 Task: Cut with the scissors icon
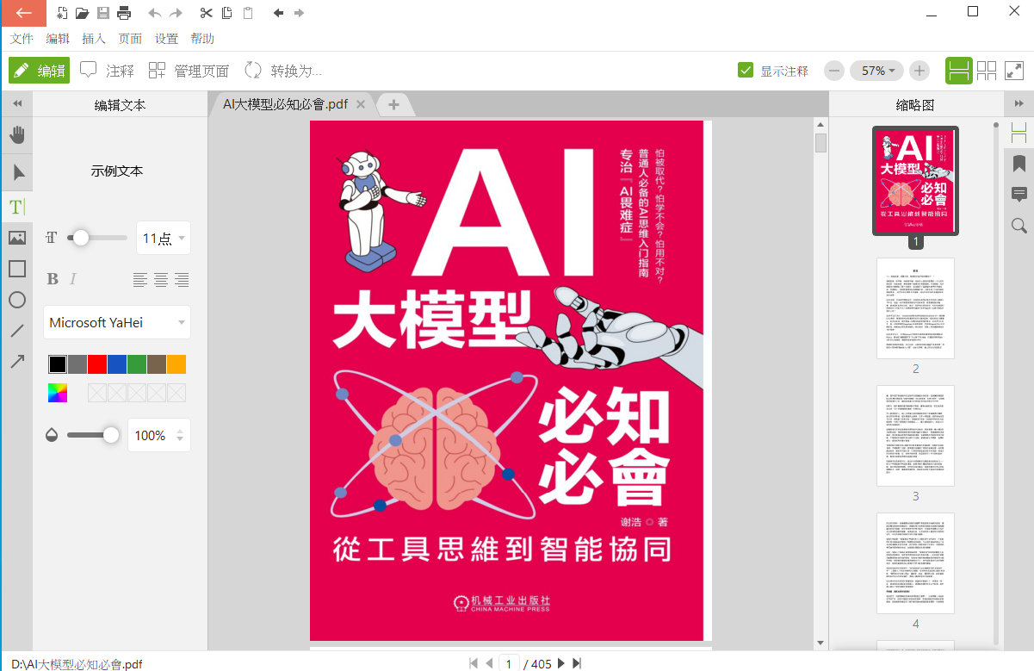(206, 13)
